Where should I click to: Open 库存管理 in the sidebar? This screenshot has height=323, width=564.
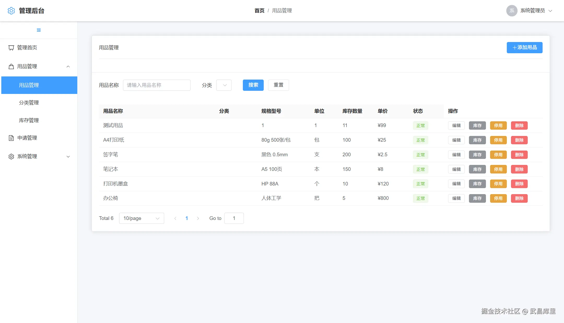point(29,121)
